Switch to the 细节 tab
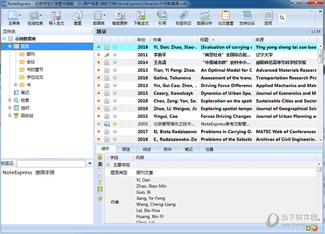This screenshot has width=325, height=234. click(x=105, y=149)
